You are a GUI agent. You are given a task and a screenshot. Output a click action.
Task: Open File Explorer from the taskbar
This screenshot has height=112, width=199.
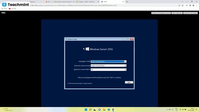[104, 110]
